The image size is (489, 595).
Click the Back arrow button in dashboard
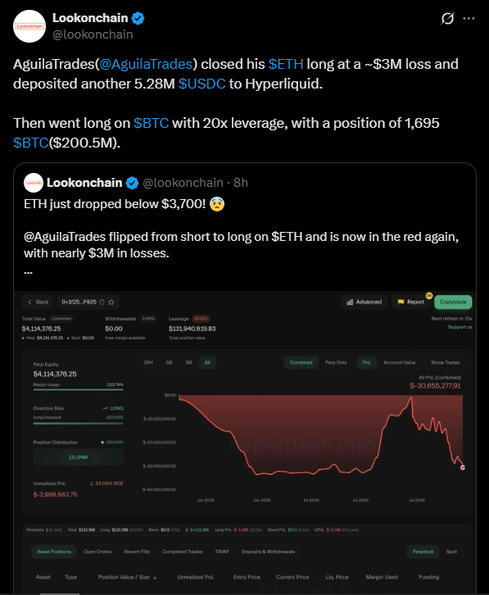coord(38,302)
